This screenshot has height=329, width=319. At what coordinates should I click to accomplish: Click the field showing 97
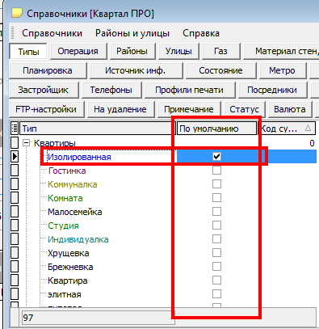(98, 318)
